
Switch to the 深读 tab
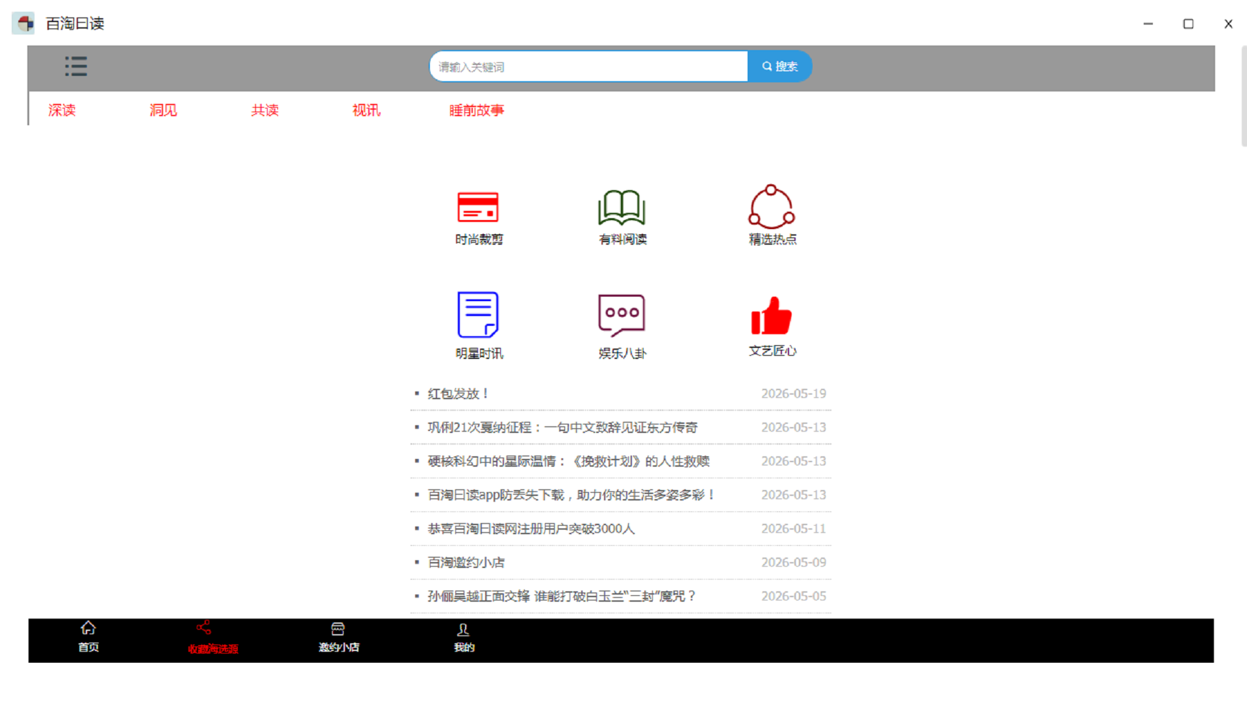pos(62,110)
